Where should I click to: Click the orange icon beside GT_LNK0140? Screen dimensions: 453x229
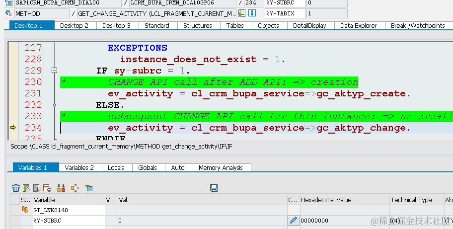(25, 210)
